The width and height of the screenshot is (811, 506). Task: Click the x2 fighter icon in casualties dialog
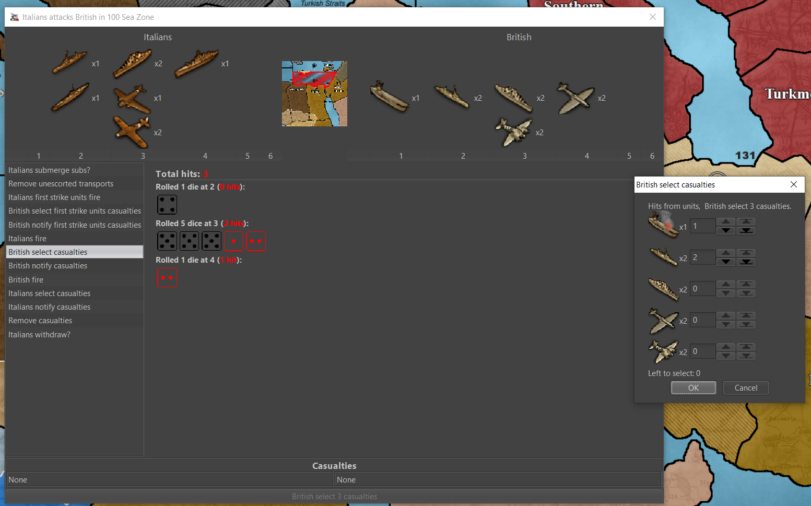[663, 320]
